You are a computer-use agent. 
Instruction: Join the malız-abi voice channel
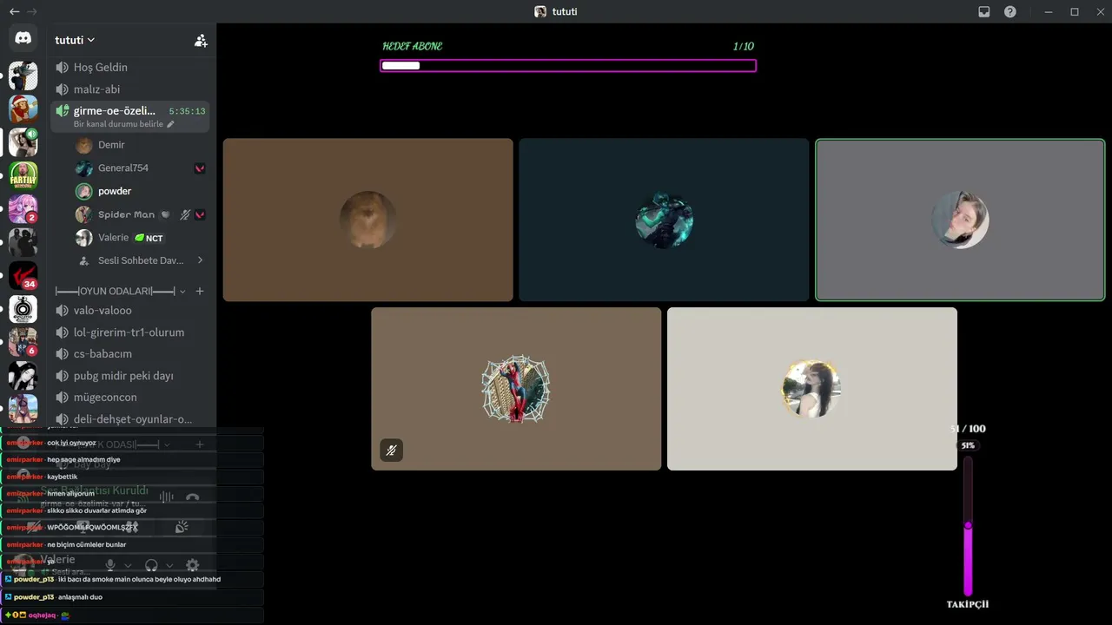130,89
